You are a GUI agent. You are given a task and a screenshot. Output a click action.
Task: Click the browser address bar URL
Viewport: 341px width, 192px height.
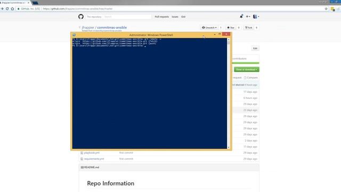point(78,9)
